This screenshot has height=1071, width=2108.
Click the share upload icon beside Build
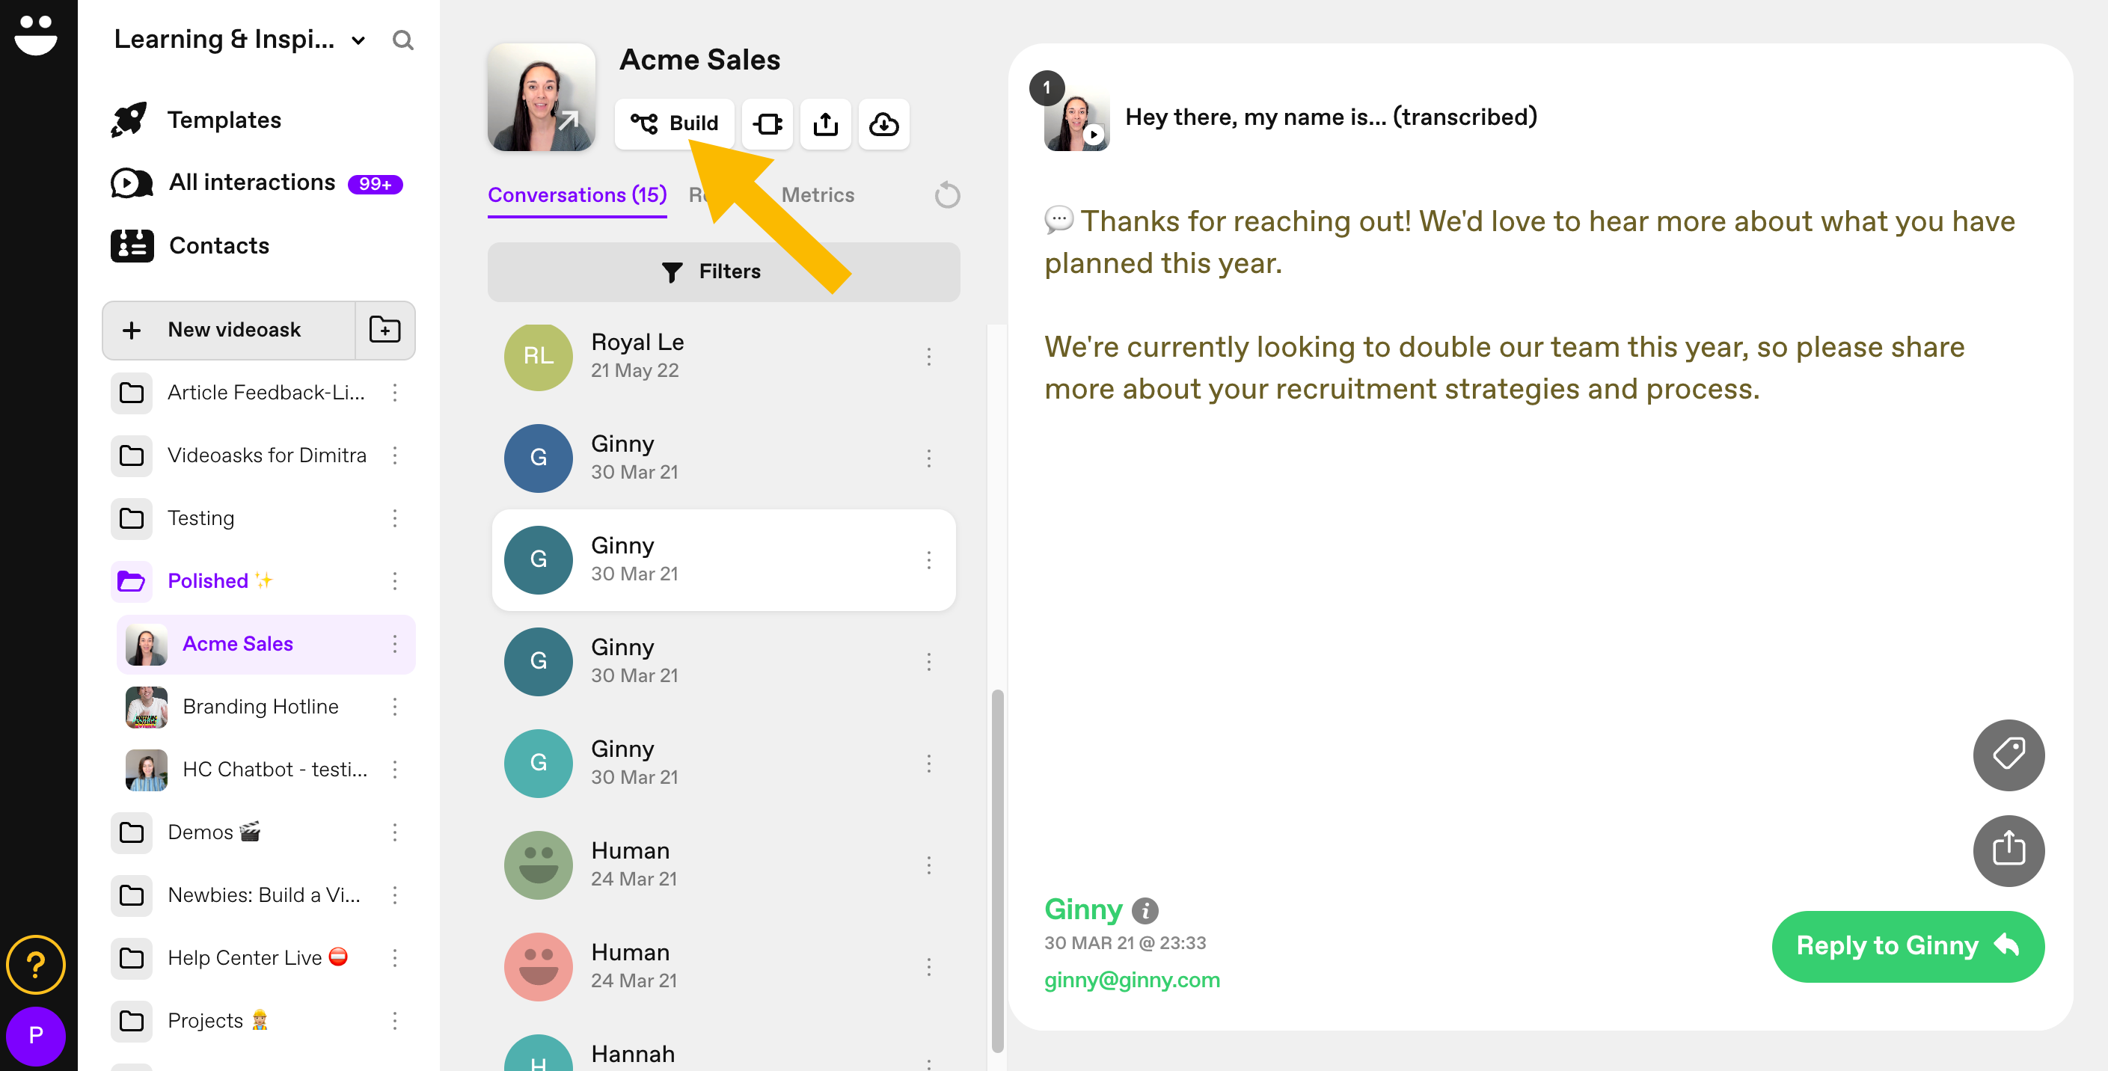point(826,123)
